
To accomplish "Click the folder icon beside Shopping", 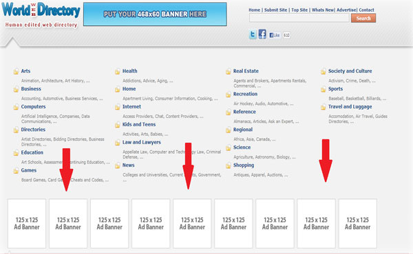I will 229,165.
